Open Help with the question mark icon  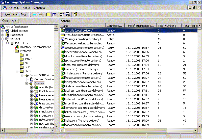coord(75,14)
